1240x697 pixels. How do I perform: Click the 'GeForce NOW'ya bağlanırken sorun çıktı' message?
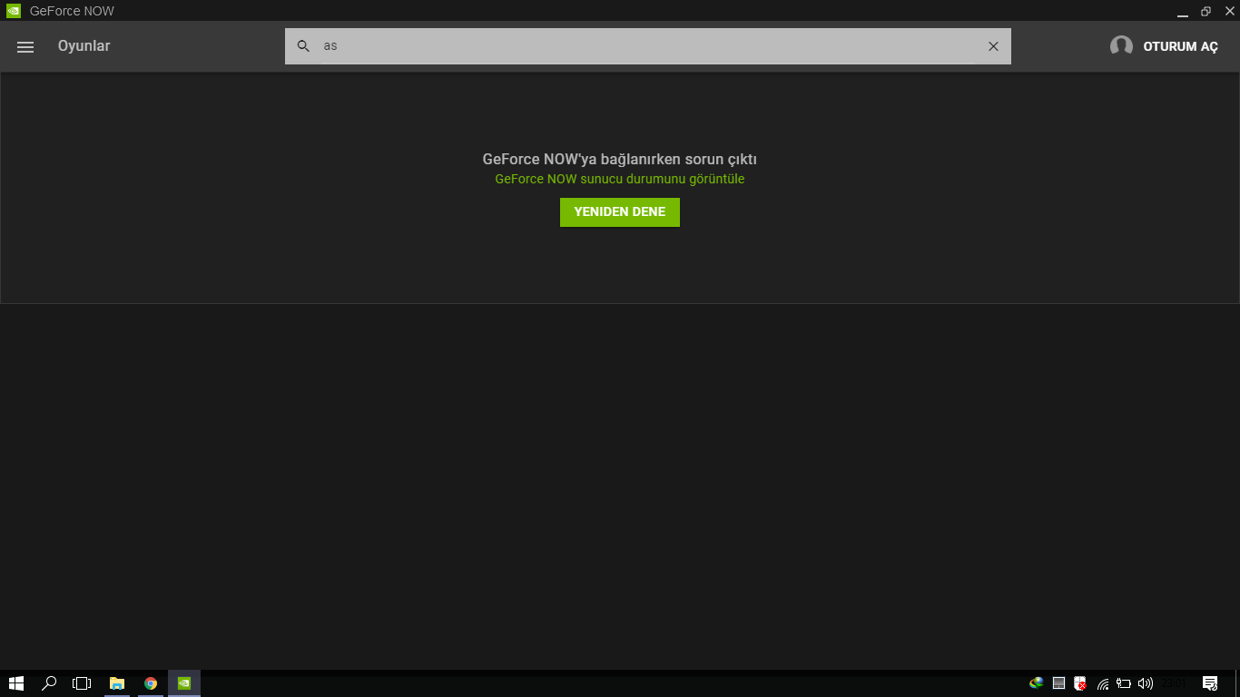coord(620,160)
